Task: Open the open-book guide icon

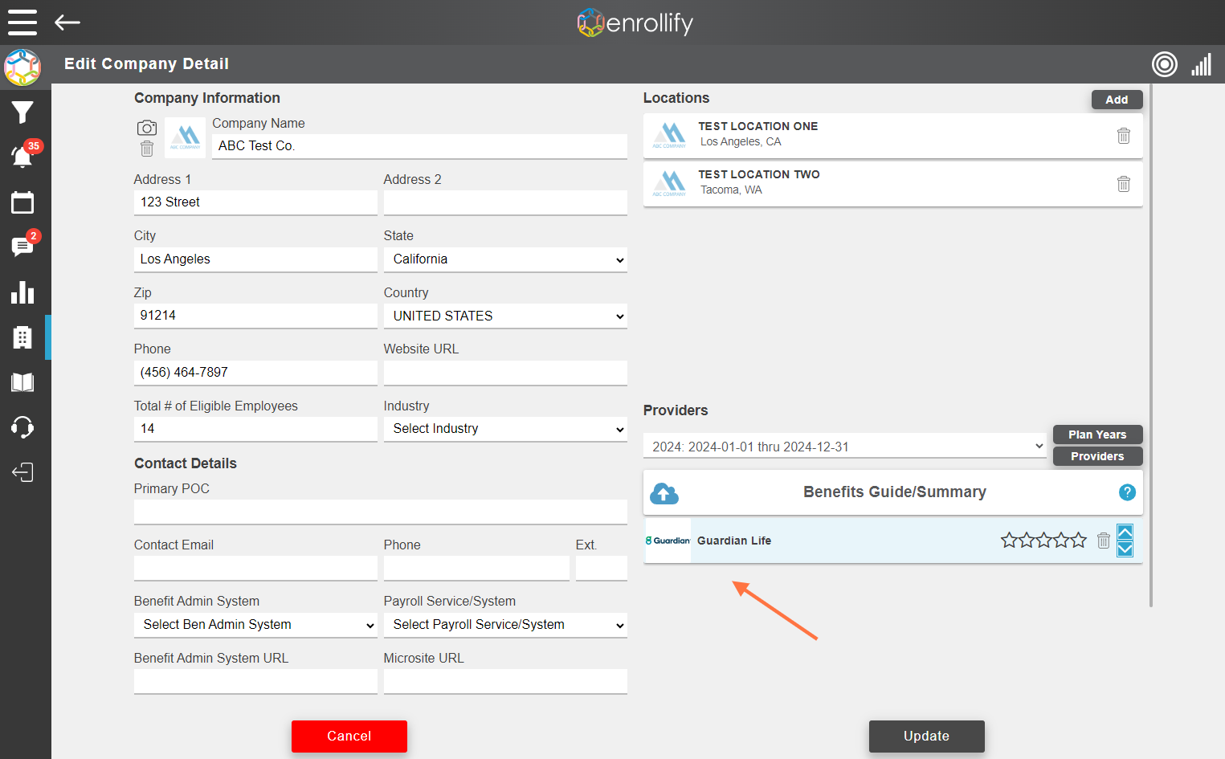Action: coord(22,382)
